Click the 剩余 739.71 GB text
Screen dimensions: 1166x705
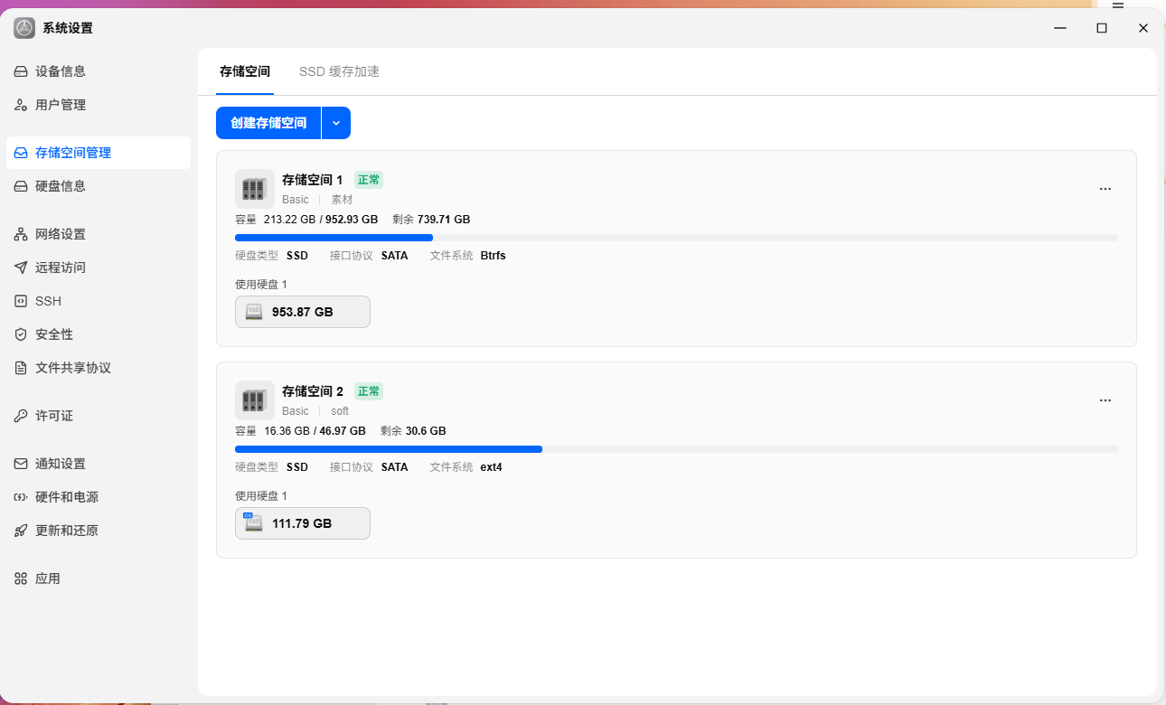tap(431, 220)
